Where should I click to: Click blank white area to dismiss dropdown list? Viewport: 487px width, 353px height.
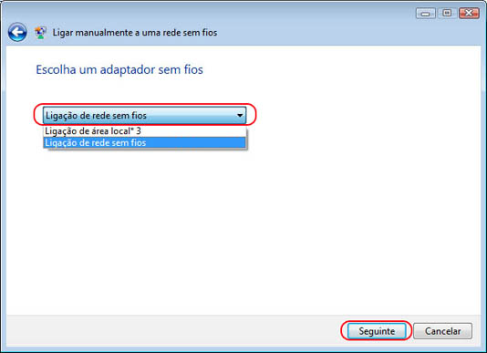click(342, 202)
